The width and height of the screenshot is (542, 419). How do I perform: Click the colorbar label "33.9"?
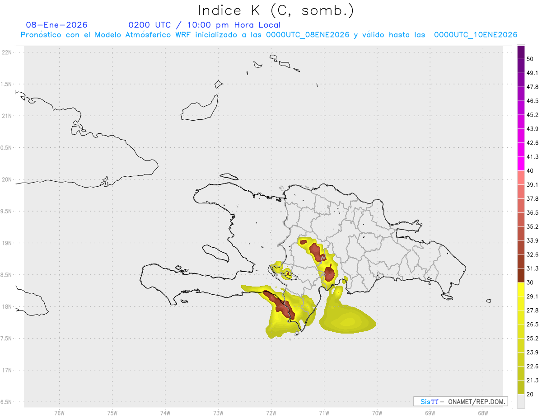click(x=533, y=240)
